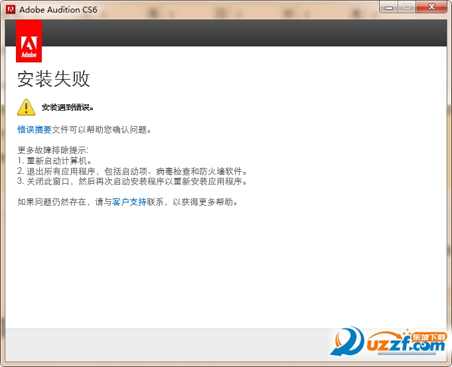
Task: Click the 安装遇到错误。 message
Action: (x=68, y=108)
